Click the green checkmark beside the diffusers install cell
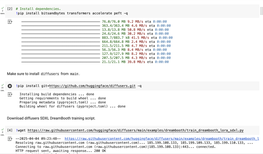This screenshot has height=154, width=263. click(2, 84)
